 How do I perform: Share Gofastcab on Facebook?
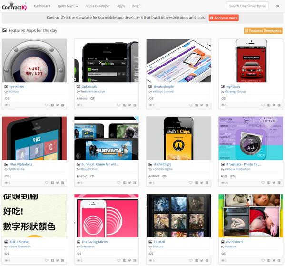click(125, 105)
